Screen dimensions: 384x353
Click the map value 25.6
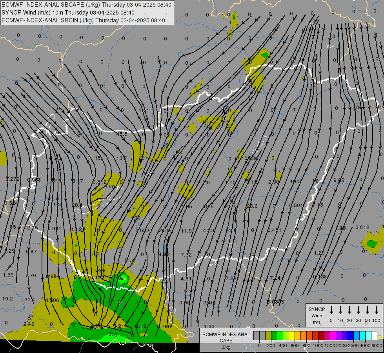[x=252, y=206]
